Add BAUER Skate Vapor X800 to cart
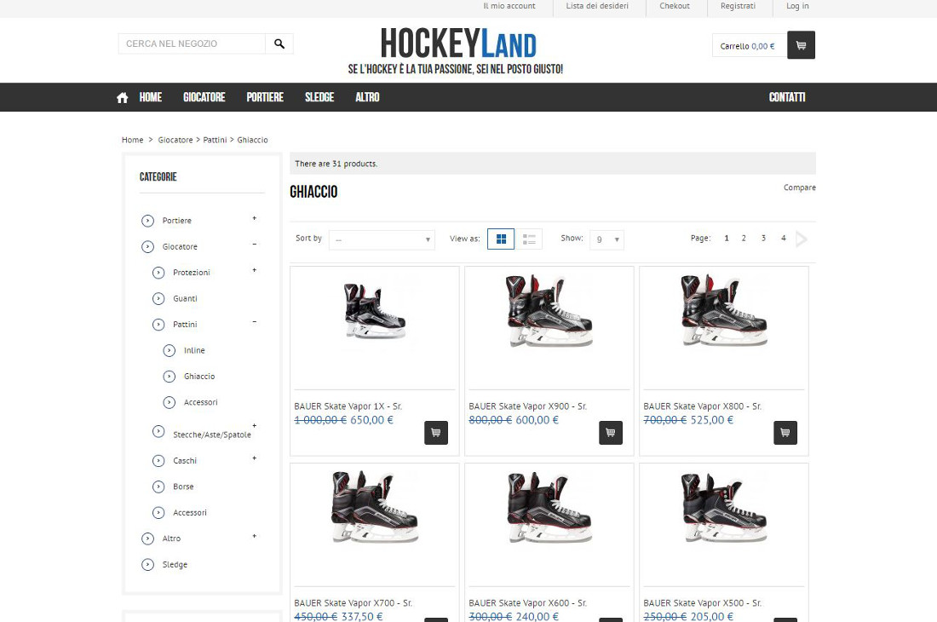The height and width of the screenshot is (622, 937). [785, 433]
